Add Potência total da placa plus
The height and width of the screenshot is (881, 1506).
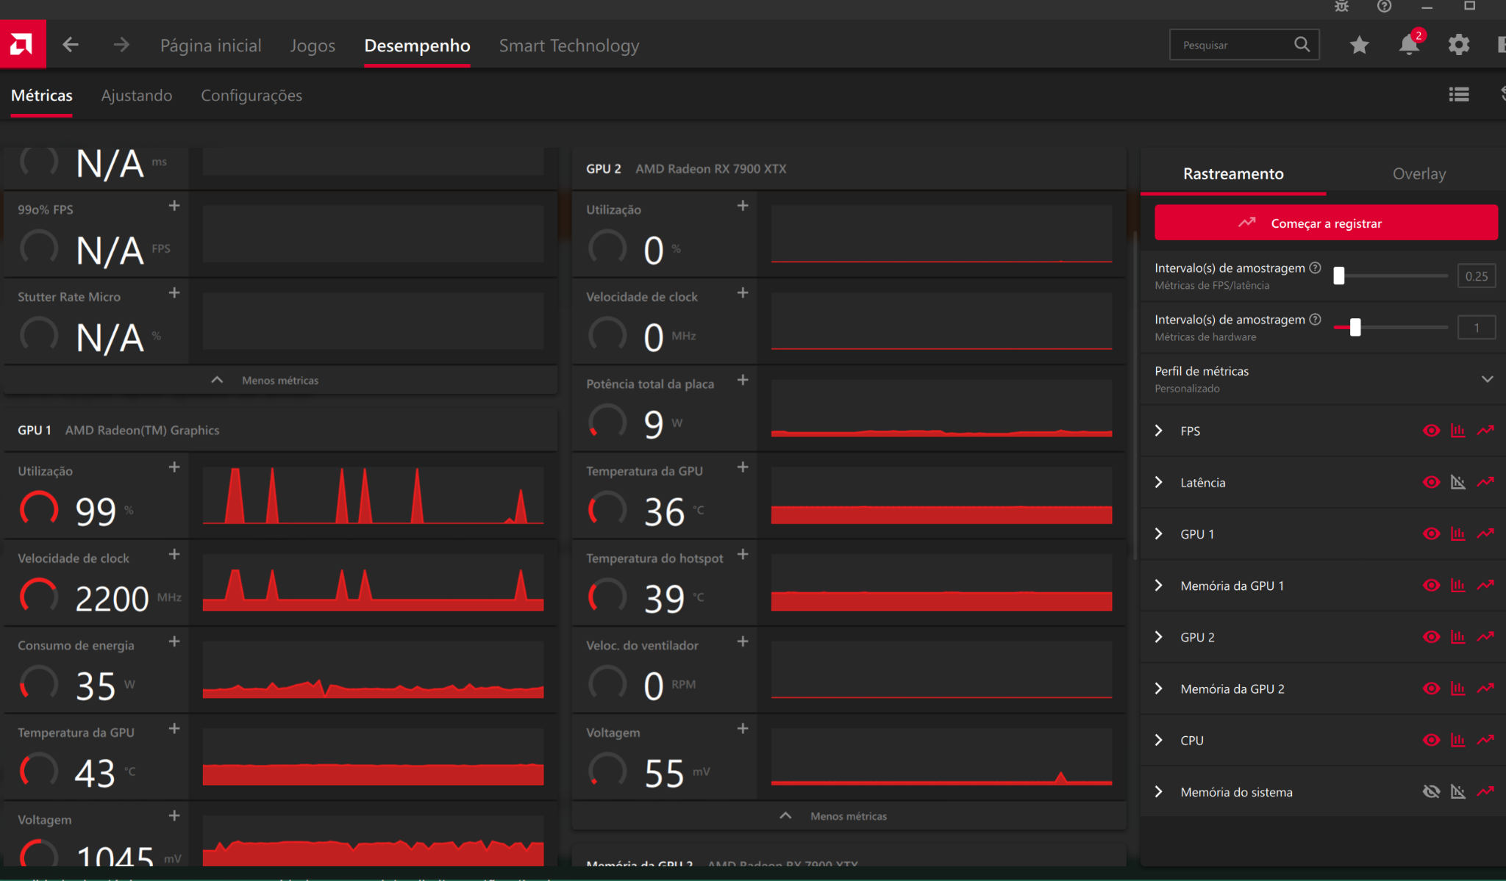coord(743,380)
